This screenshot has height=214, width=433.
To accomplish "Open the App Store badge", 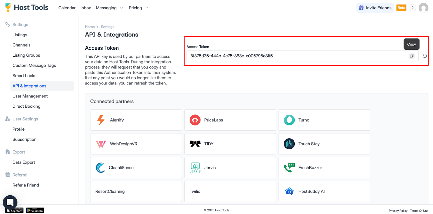I will [14, 210].
